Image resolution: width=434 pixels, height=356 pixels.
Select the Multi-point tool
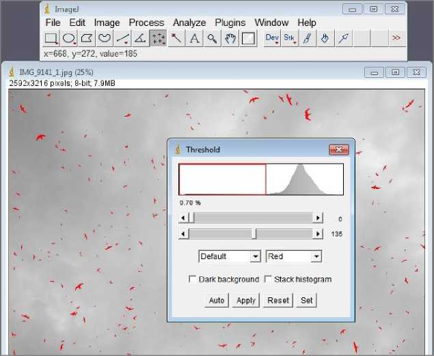(158, 38)
